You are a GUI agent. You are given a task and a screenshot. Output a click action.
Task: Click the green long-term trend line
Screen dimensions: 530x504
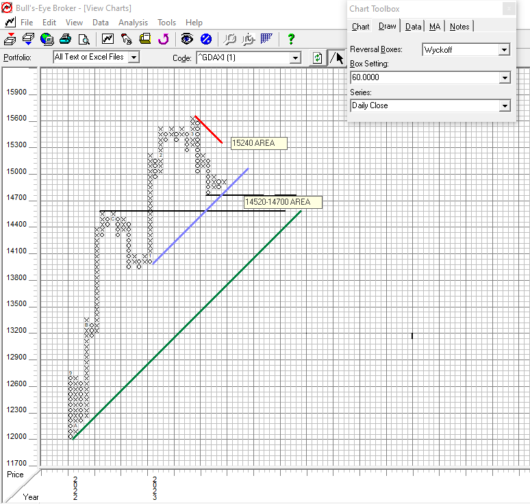click(187, 325)
